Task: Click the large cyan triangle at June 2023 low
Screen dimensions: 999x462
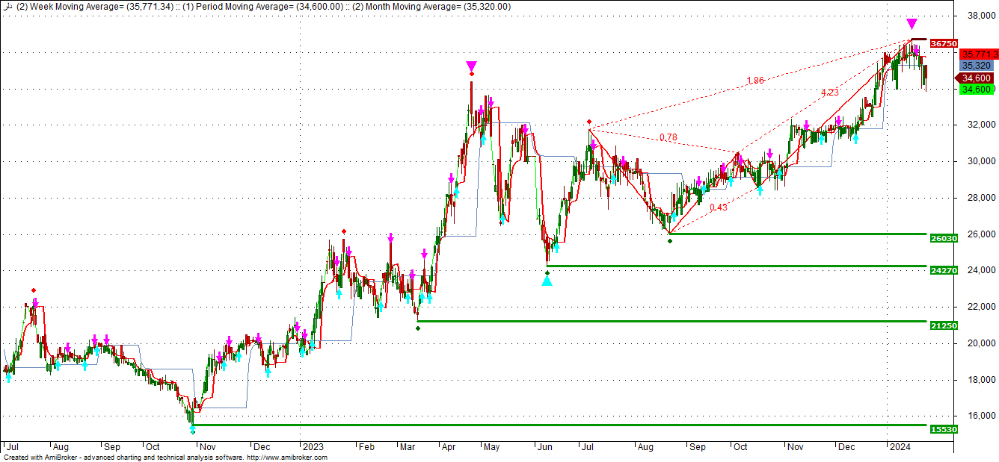Action: 547,281
